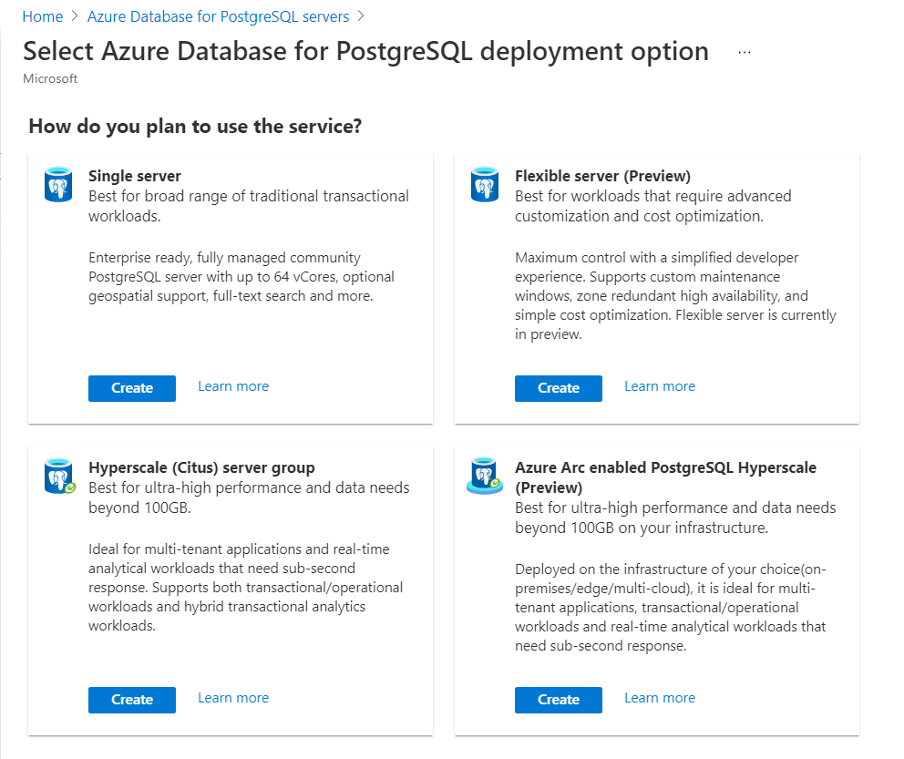Screen dimensions: 904x759
Task: Open Learn more for Hyperscale (Citus)
Action: pos(233,698)
